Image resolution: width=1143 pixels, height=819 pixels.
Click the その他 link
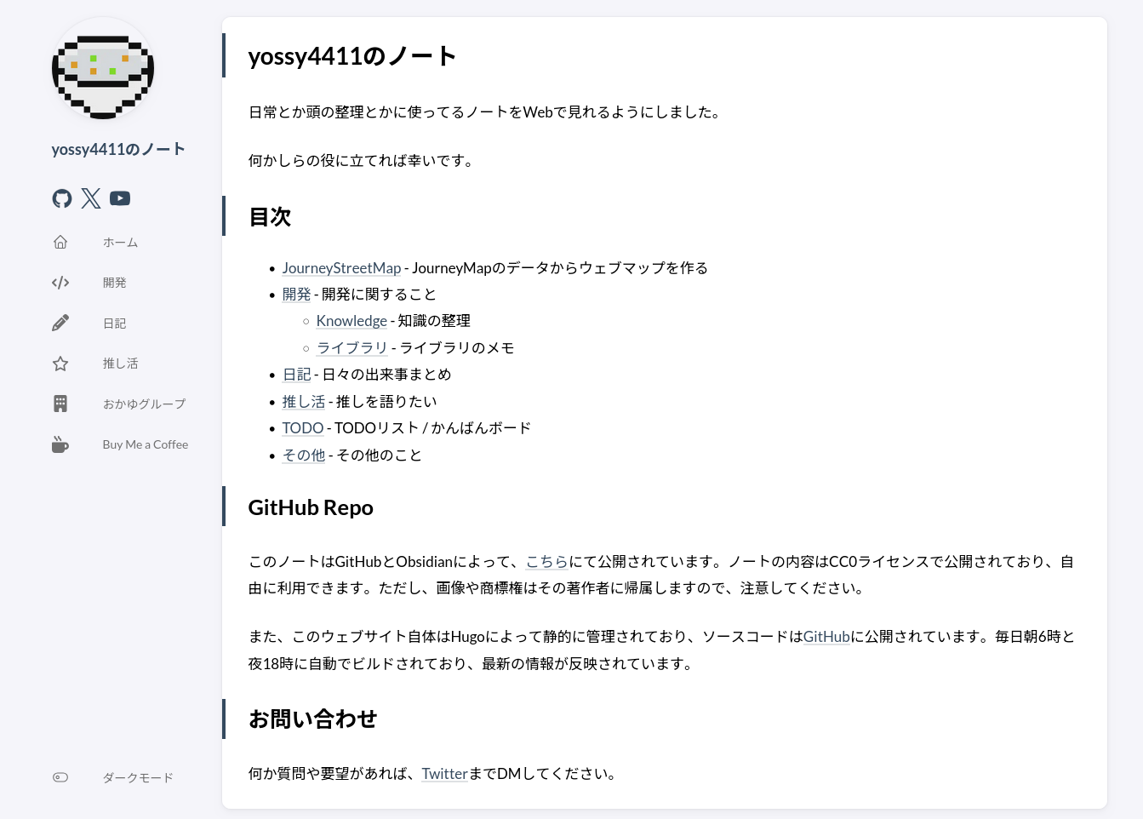pyautogui.click(x=304, y=455)
